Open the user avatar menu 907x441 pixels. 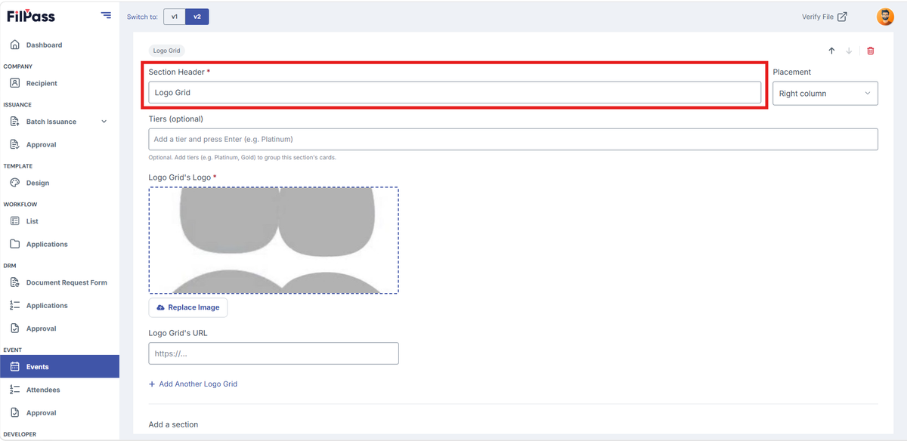pyautogui.click(x=885, y=17)
